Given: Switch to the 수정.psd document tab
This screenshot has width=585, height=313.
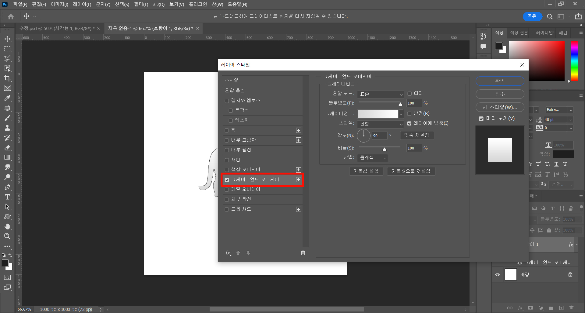Looking at the screenshot, I should click(57, 28).
